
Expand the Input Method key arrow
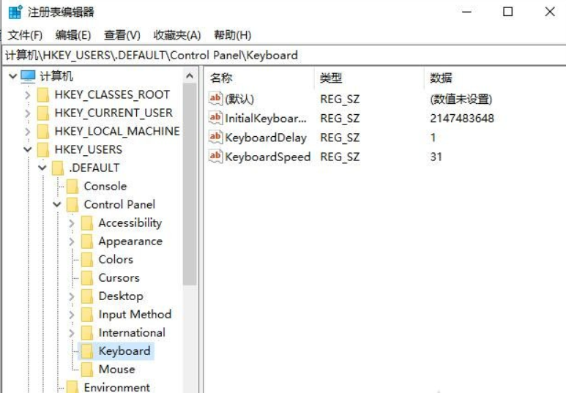(71, 315)
